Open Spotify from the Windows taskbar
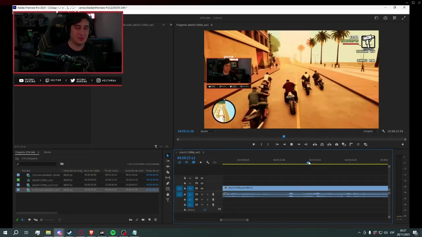Viewport: 422px width, 237px height. (113, 233)
